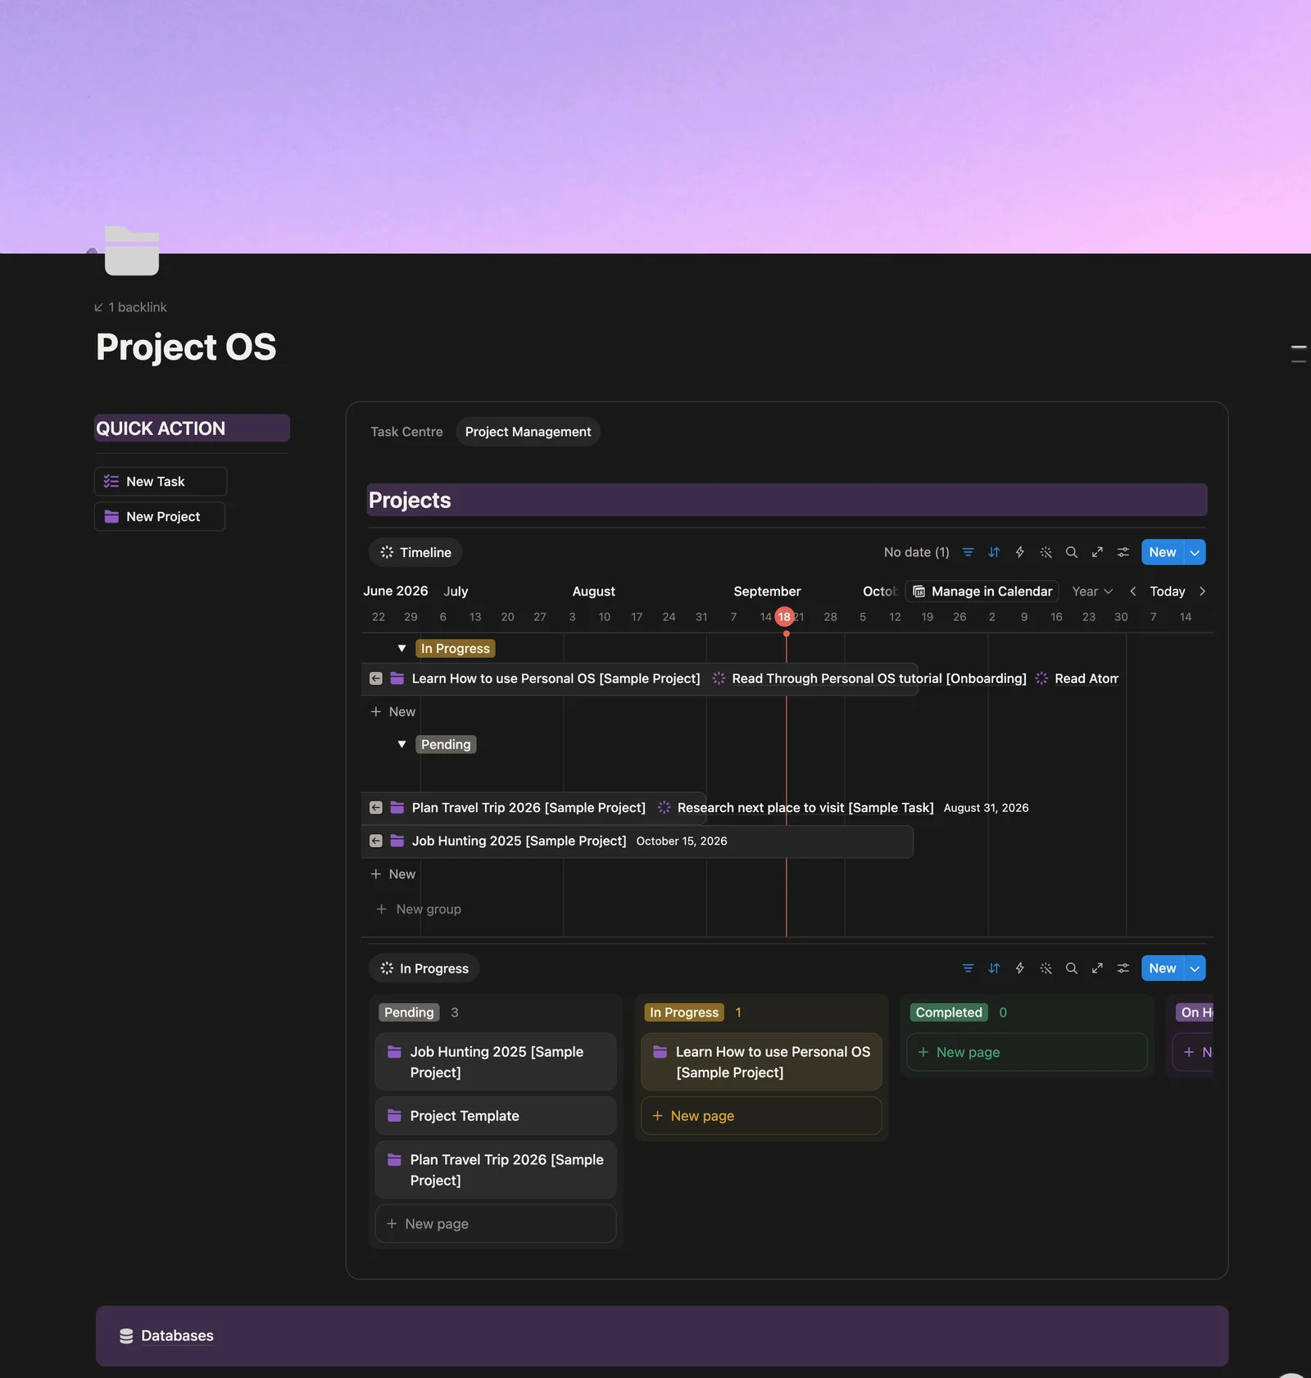
Task: Click the 1 backlink arrow icon
Action: point(99,307)
